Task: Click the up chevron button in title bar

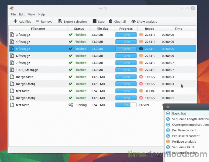Action: point(187,8)
